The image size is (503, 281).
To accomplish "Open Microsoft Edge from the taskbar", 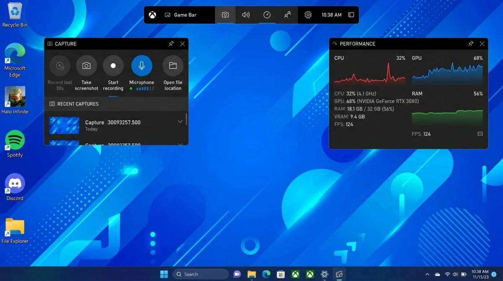I will (266, 274).
